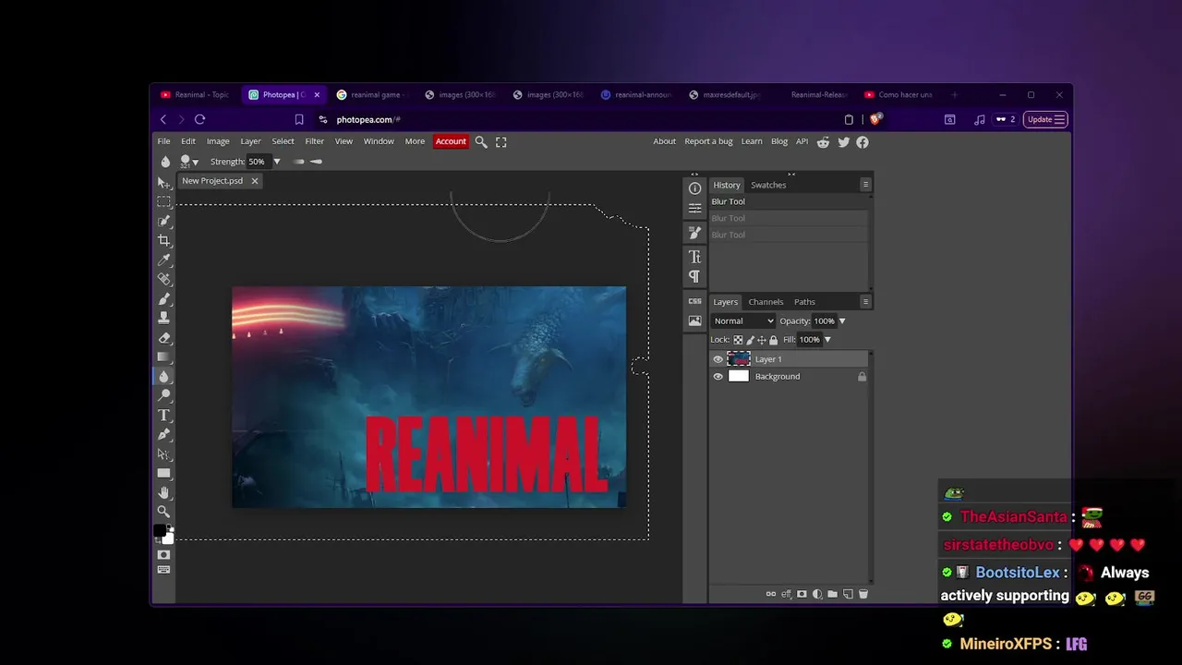
Task: Open the Learn link
Action: pos(752,141)
